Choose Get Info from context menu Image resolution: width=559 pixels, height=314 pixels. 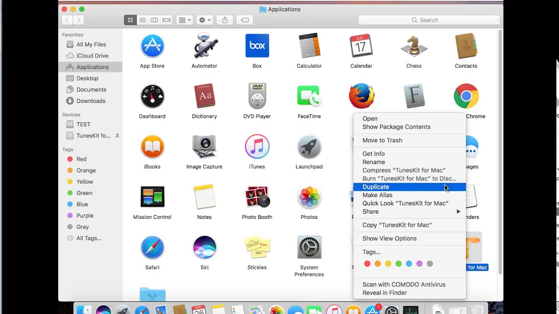coord(409,154)
